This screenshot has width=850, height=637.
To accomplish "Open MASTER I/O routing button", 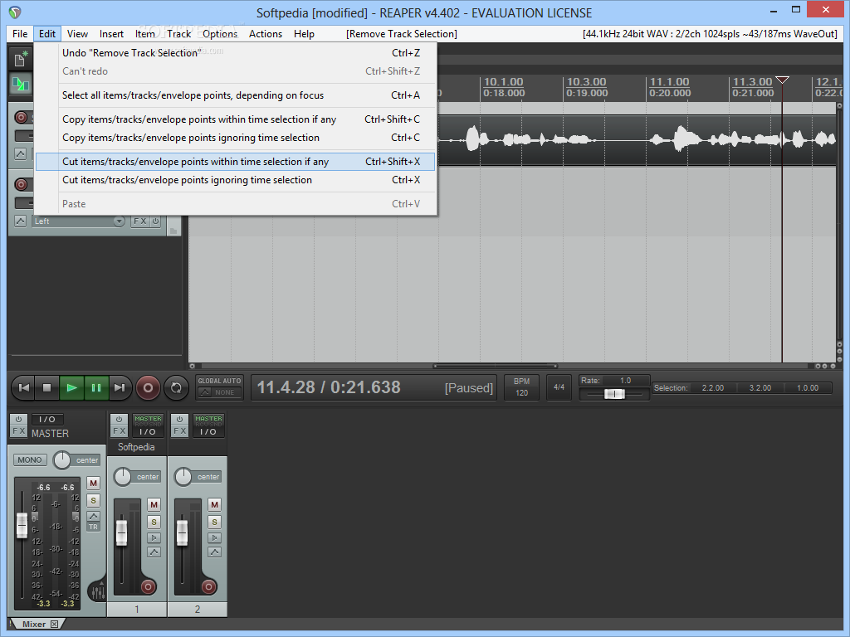I will click(47, 419).
